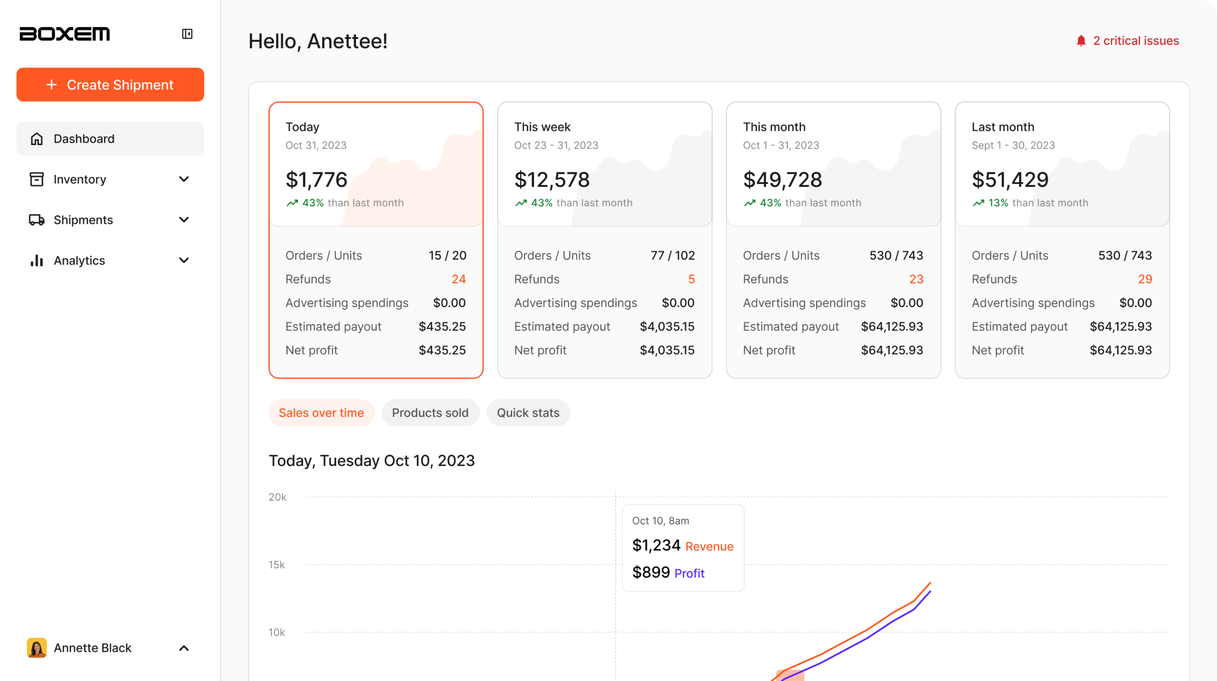Click the Inventory archive box icon
This screenshot has height=681, width=1217.
pos(37,179)
